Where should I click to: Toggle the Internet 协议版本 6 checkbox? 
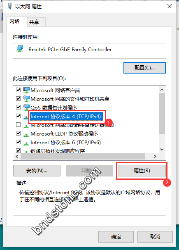pos(18,142)
